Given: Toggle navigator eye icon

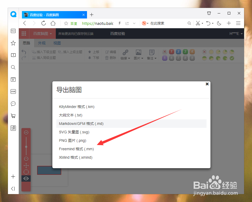Looking at the screenshot, I should coord(26,178).
